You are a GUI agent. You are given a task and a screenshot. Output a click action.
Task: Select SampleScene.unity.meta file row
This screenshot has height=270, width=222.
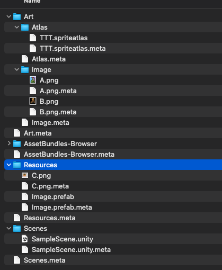[x=113, y=249]
